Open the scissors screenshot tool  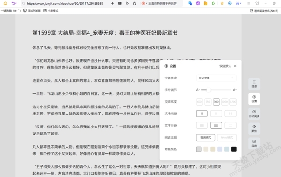pos(237,3)
